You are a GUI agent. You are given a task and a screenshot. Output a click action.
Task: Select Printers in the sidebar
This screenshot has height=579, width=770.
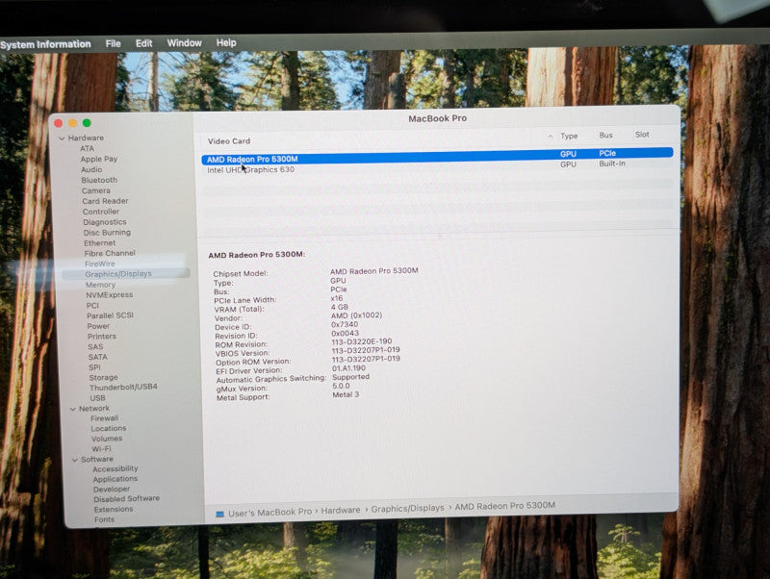[x=102, y=336]
